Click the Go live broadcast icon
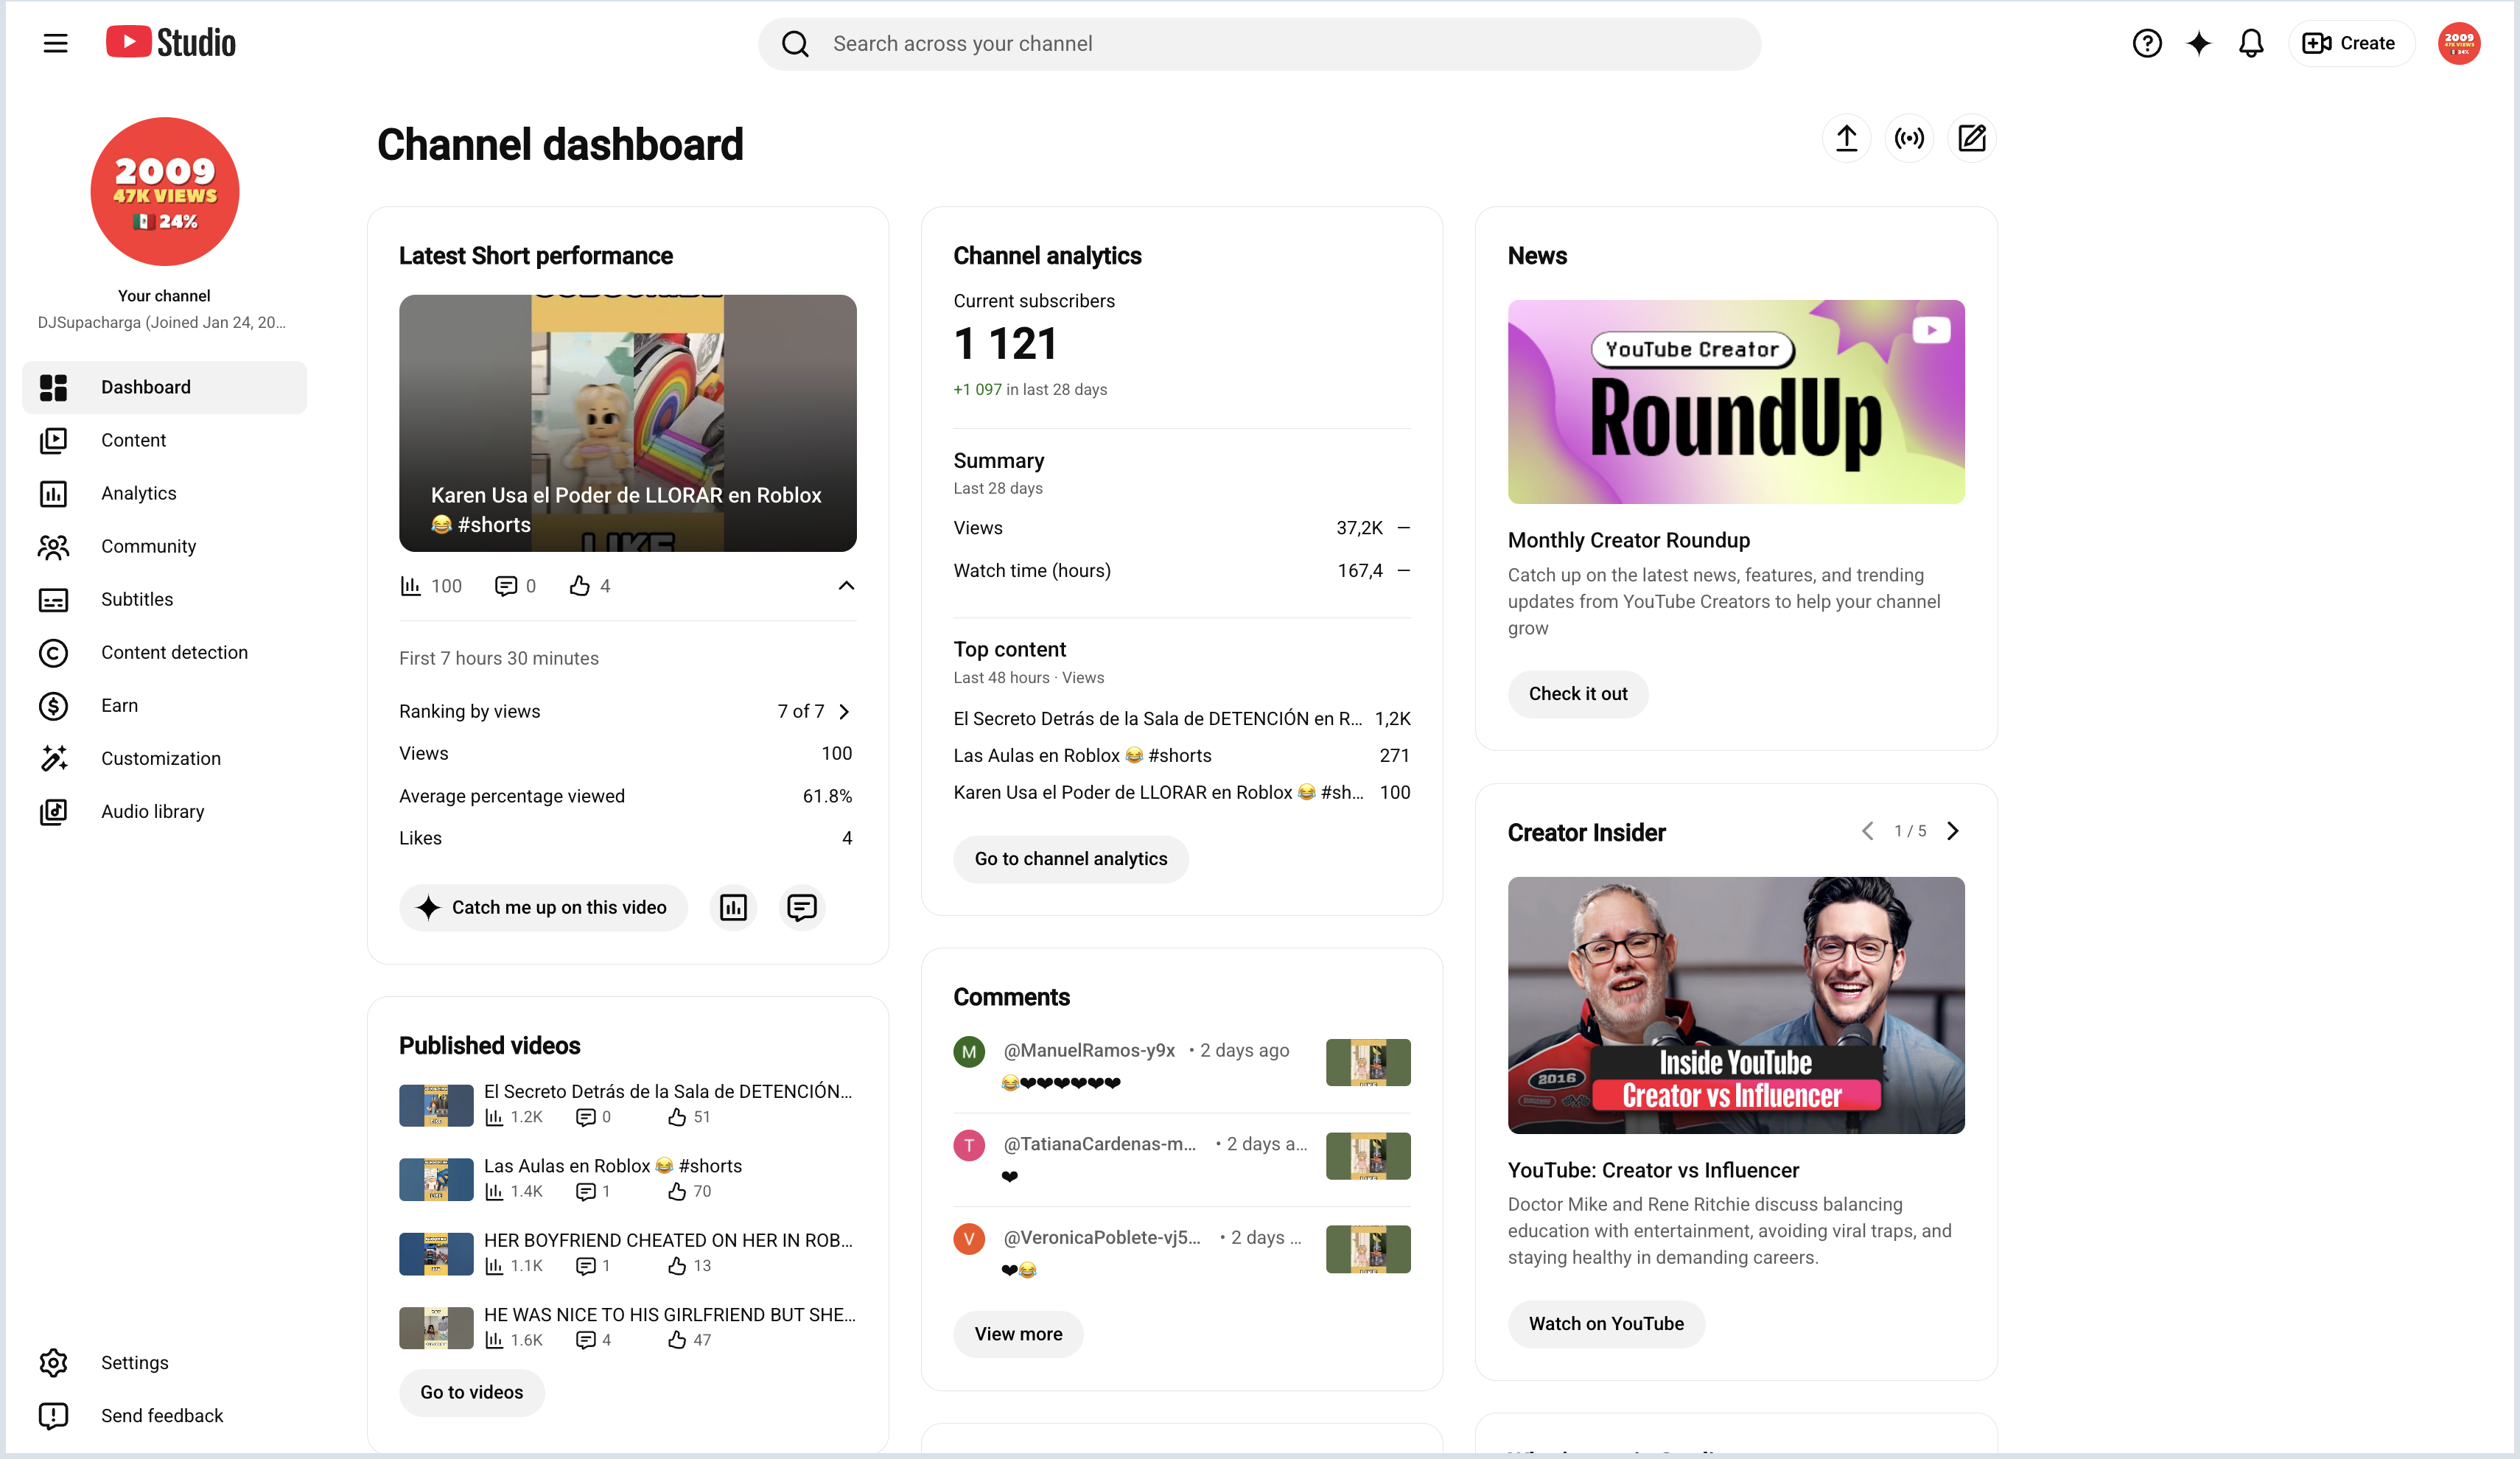Viewport: 2520px width, 1459px height. point(1908,138)
